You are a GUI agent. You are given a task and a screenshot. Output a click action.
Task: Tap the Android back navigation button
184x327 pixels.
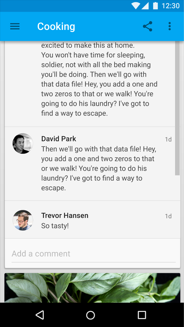click(x=40, y=315)
